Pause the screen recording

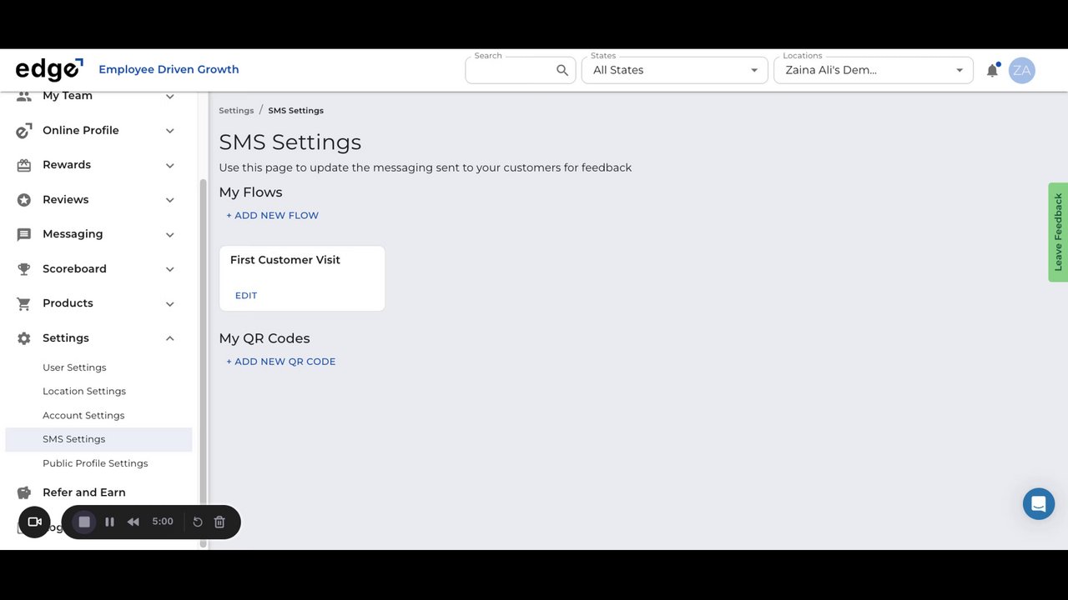pyautogui.click(x=109, y=522)
